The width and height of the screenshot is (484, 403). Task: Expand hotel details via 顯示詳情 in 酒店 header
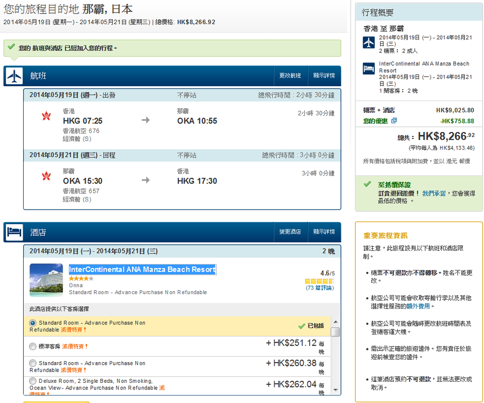click(x=324, y=232)
